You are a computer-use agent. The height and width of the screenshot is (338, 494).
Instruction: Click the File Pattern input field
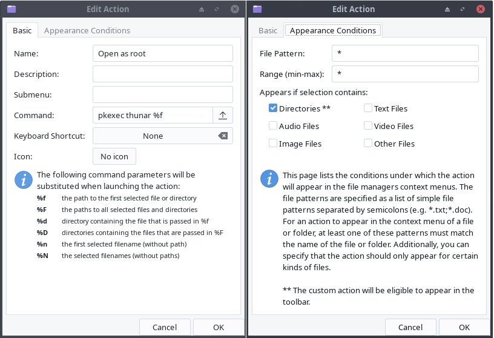point(405,53)
